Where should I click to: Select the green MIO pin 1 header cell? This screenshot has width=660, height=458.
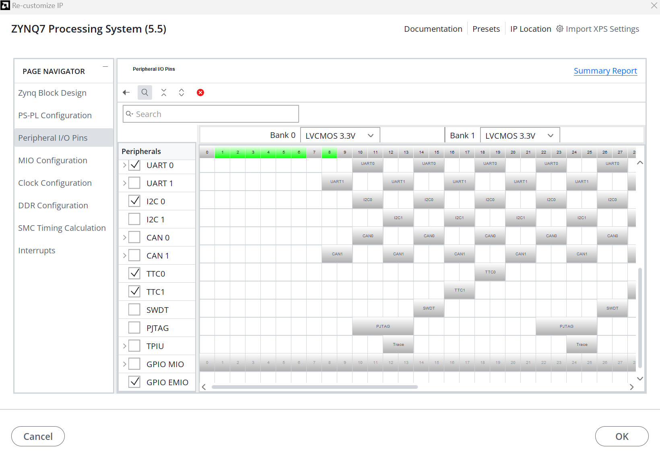pyautogui.click(x=223, y=152)
